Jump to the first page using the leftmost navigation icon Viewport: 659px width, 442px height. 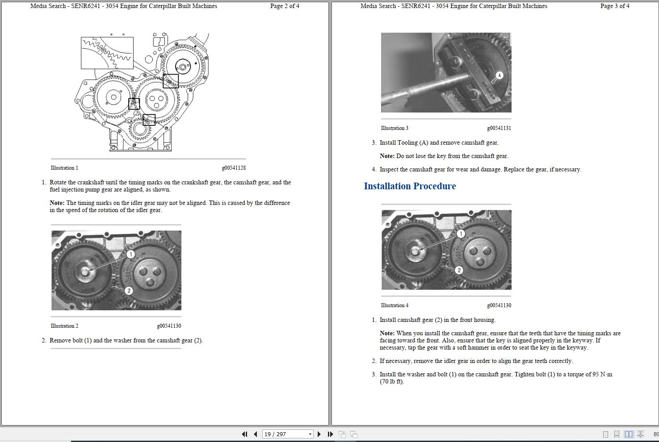(245, 434)
